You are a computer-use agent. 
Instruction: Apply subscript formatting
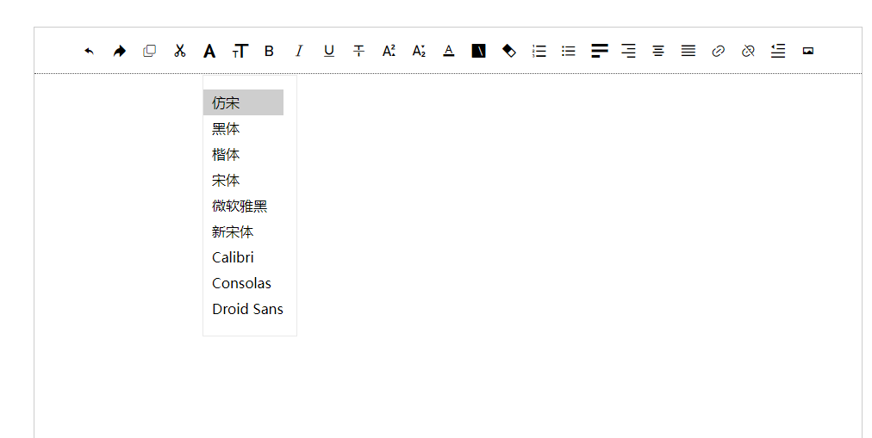tap(419, 51)
